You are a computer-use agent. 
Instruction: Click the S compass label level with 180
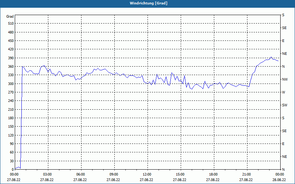pyautogui.click(x=283, y=118)
